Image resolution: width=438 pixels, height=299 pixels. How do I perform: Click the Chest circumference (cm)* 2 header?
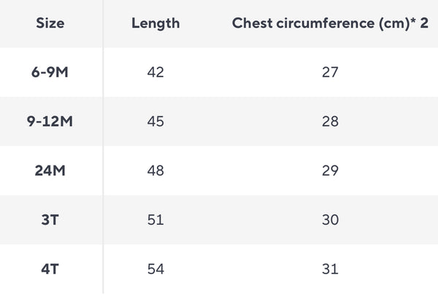pyautogui.click(x=330, y=23)
